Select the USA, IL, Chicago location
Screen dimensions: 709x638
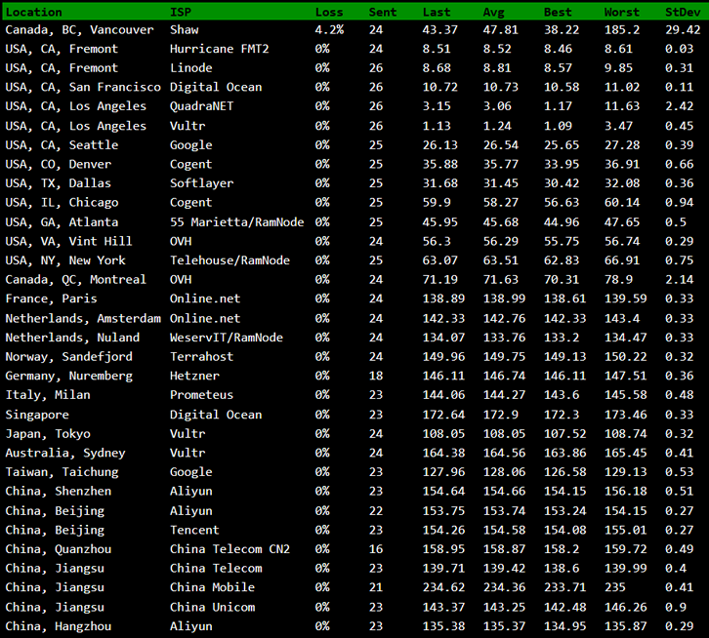coord(62,203)
